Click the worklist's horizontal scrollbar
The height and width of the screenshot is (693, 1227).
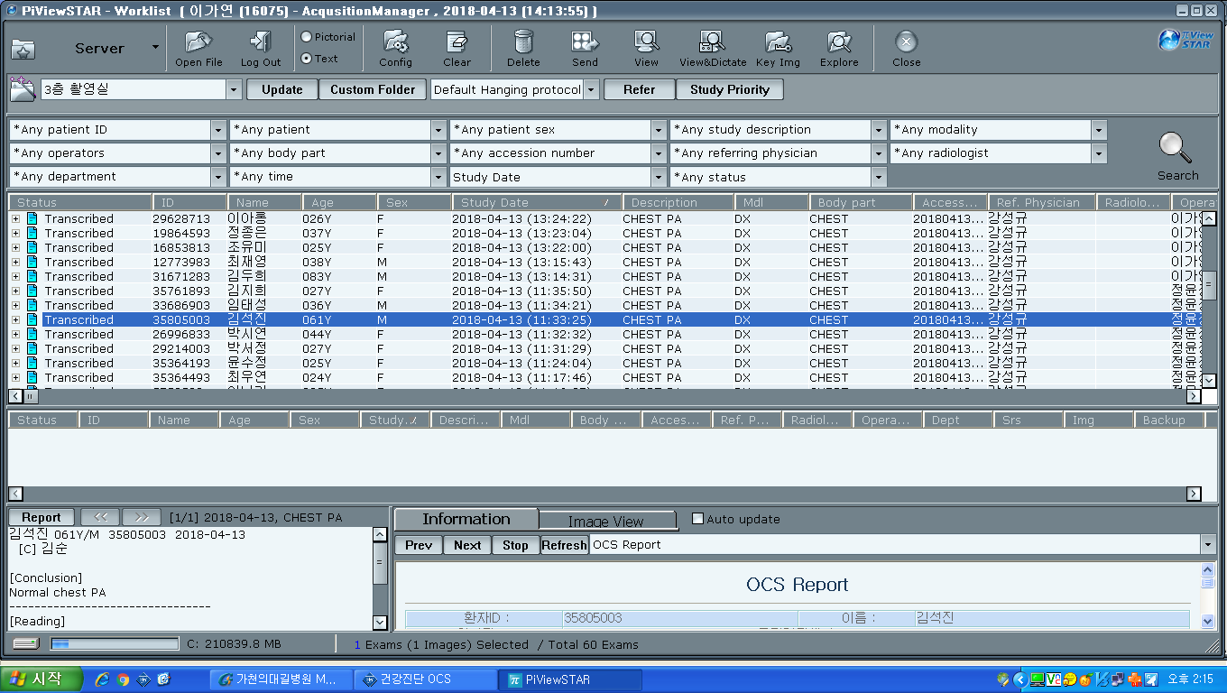click(x=604, y=396)
